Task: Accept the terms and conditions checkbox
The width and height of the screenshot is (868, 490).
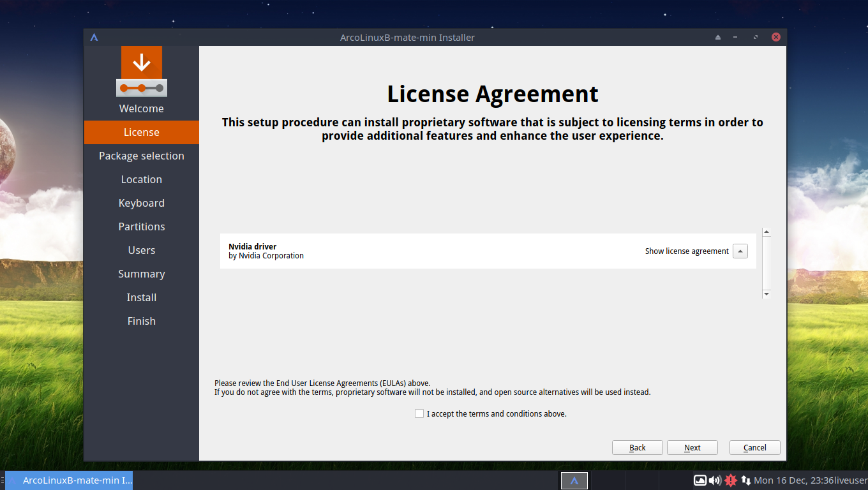Action: [x=419, y=413]
